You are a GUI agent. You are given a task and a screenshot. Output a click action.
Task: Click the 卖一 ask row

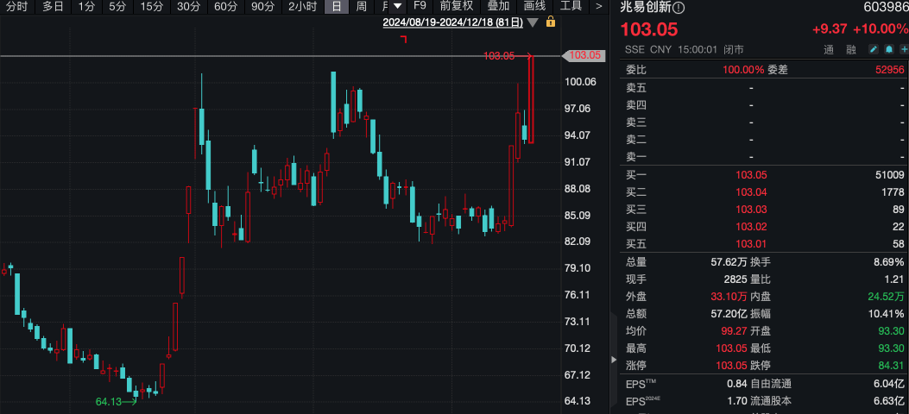click(765, 157)
